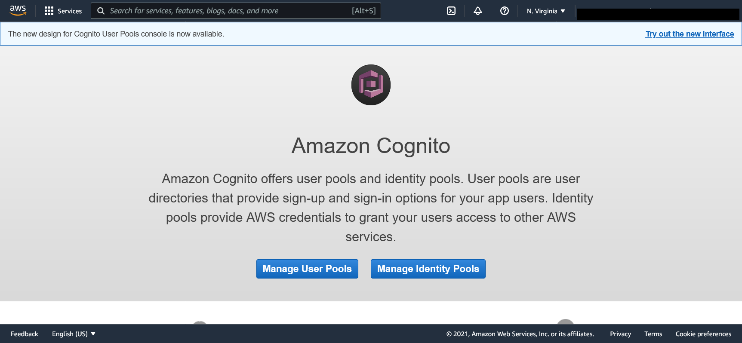Click the Amazon Cognito logo icon
742x343 pixels.
tap(371, 85)
